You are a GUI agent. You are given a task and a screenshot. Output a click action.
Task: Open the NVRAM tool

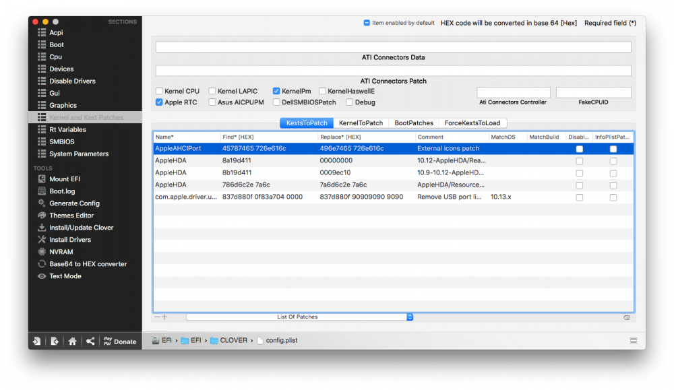(61, 252)
